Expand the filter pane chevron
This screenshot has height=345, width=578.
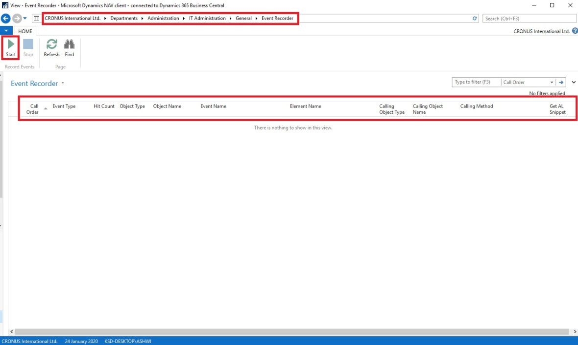pos(574,82)
